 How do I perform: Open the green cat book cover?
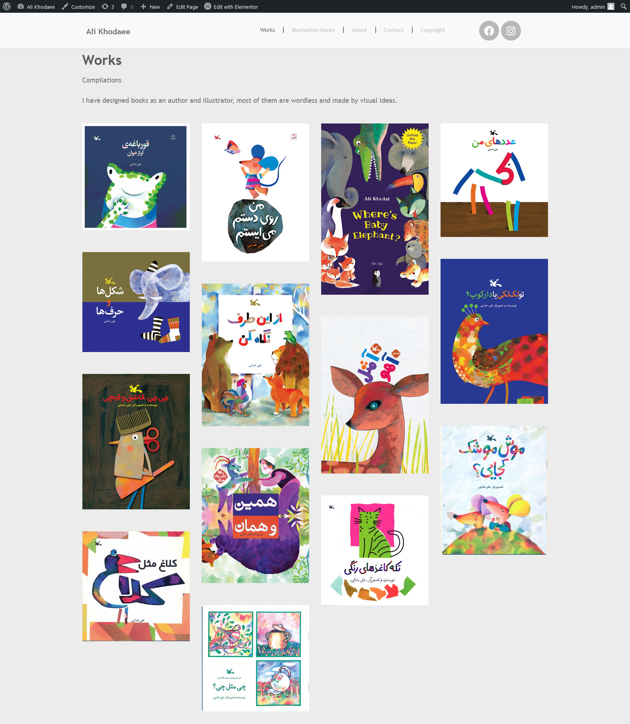(x=375, y=550)
